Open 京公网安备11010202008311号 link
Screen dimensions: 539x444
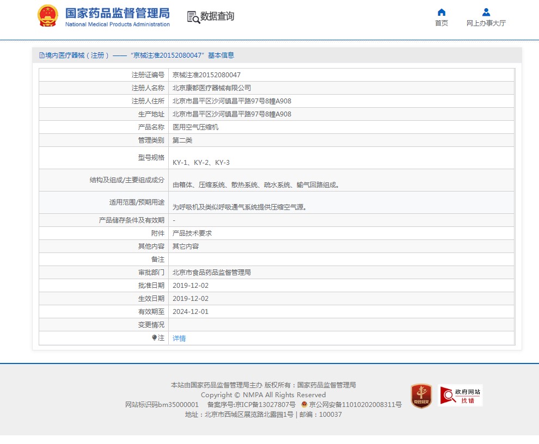pos(355,404)
